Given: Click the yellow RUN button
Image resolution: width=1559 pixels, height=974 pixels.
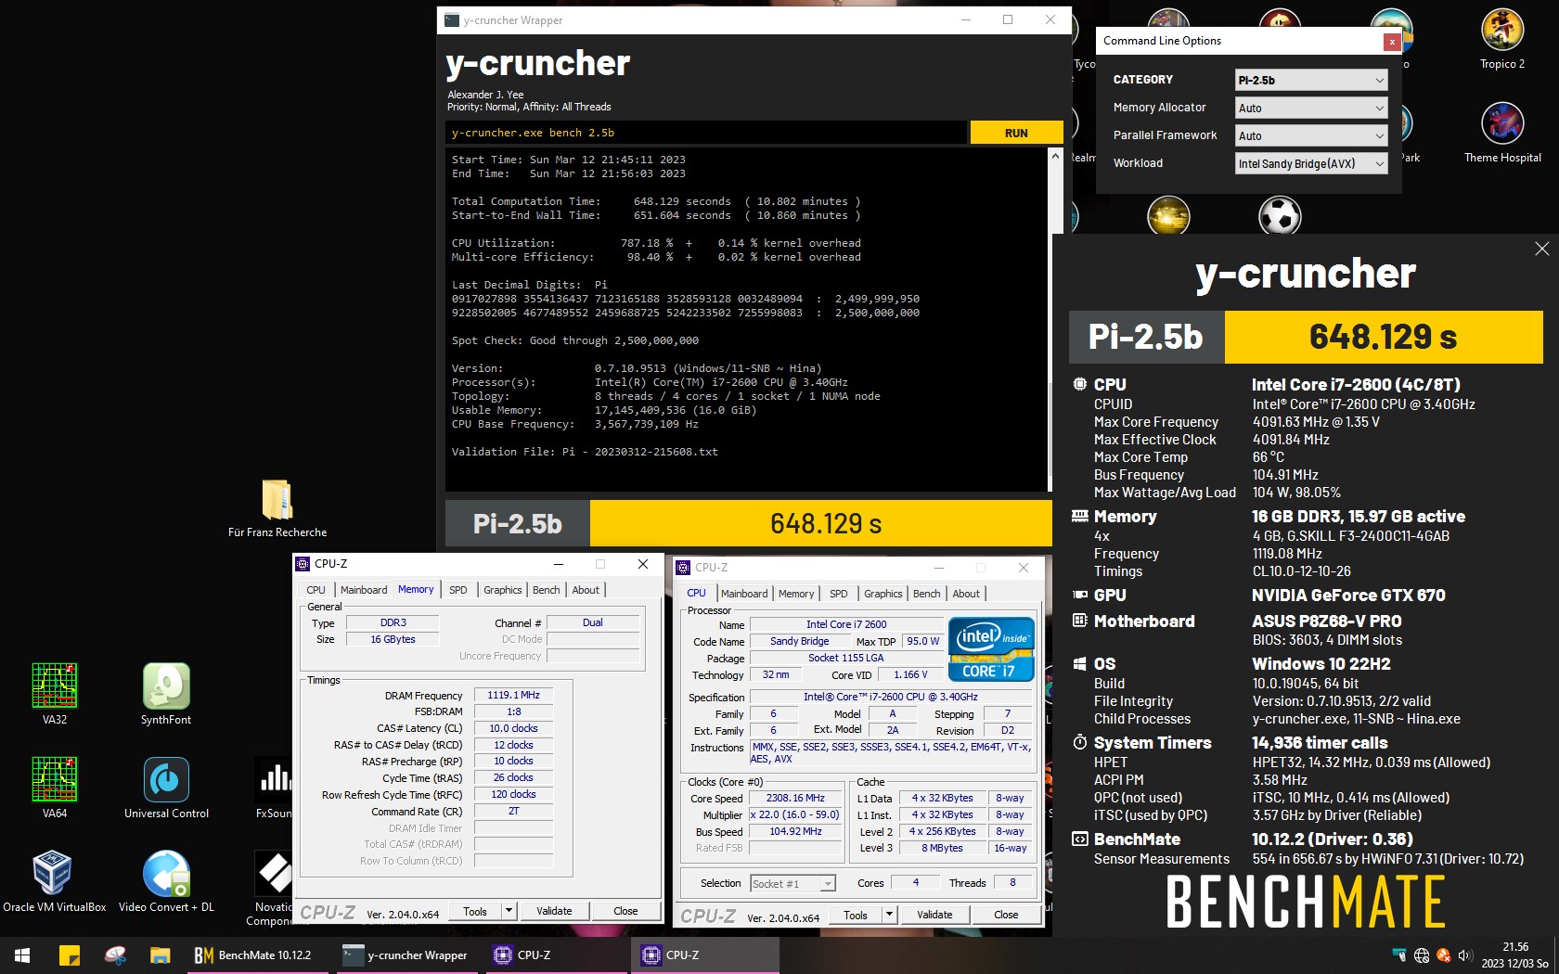Looking at the screenshot, I should click(x=1016, y=133).
